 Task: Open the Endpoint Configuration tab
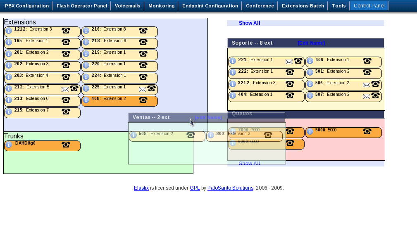pos(210,6)
